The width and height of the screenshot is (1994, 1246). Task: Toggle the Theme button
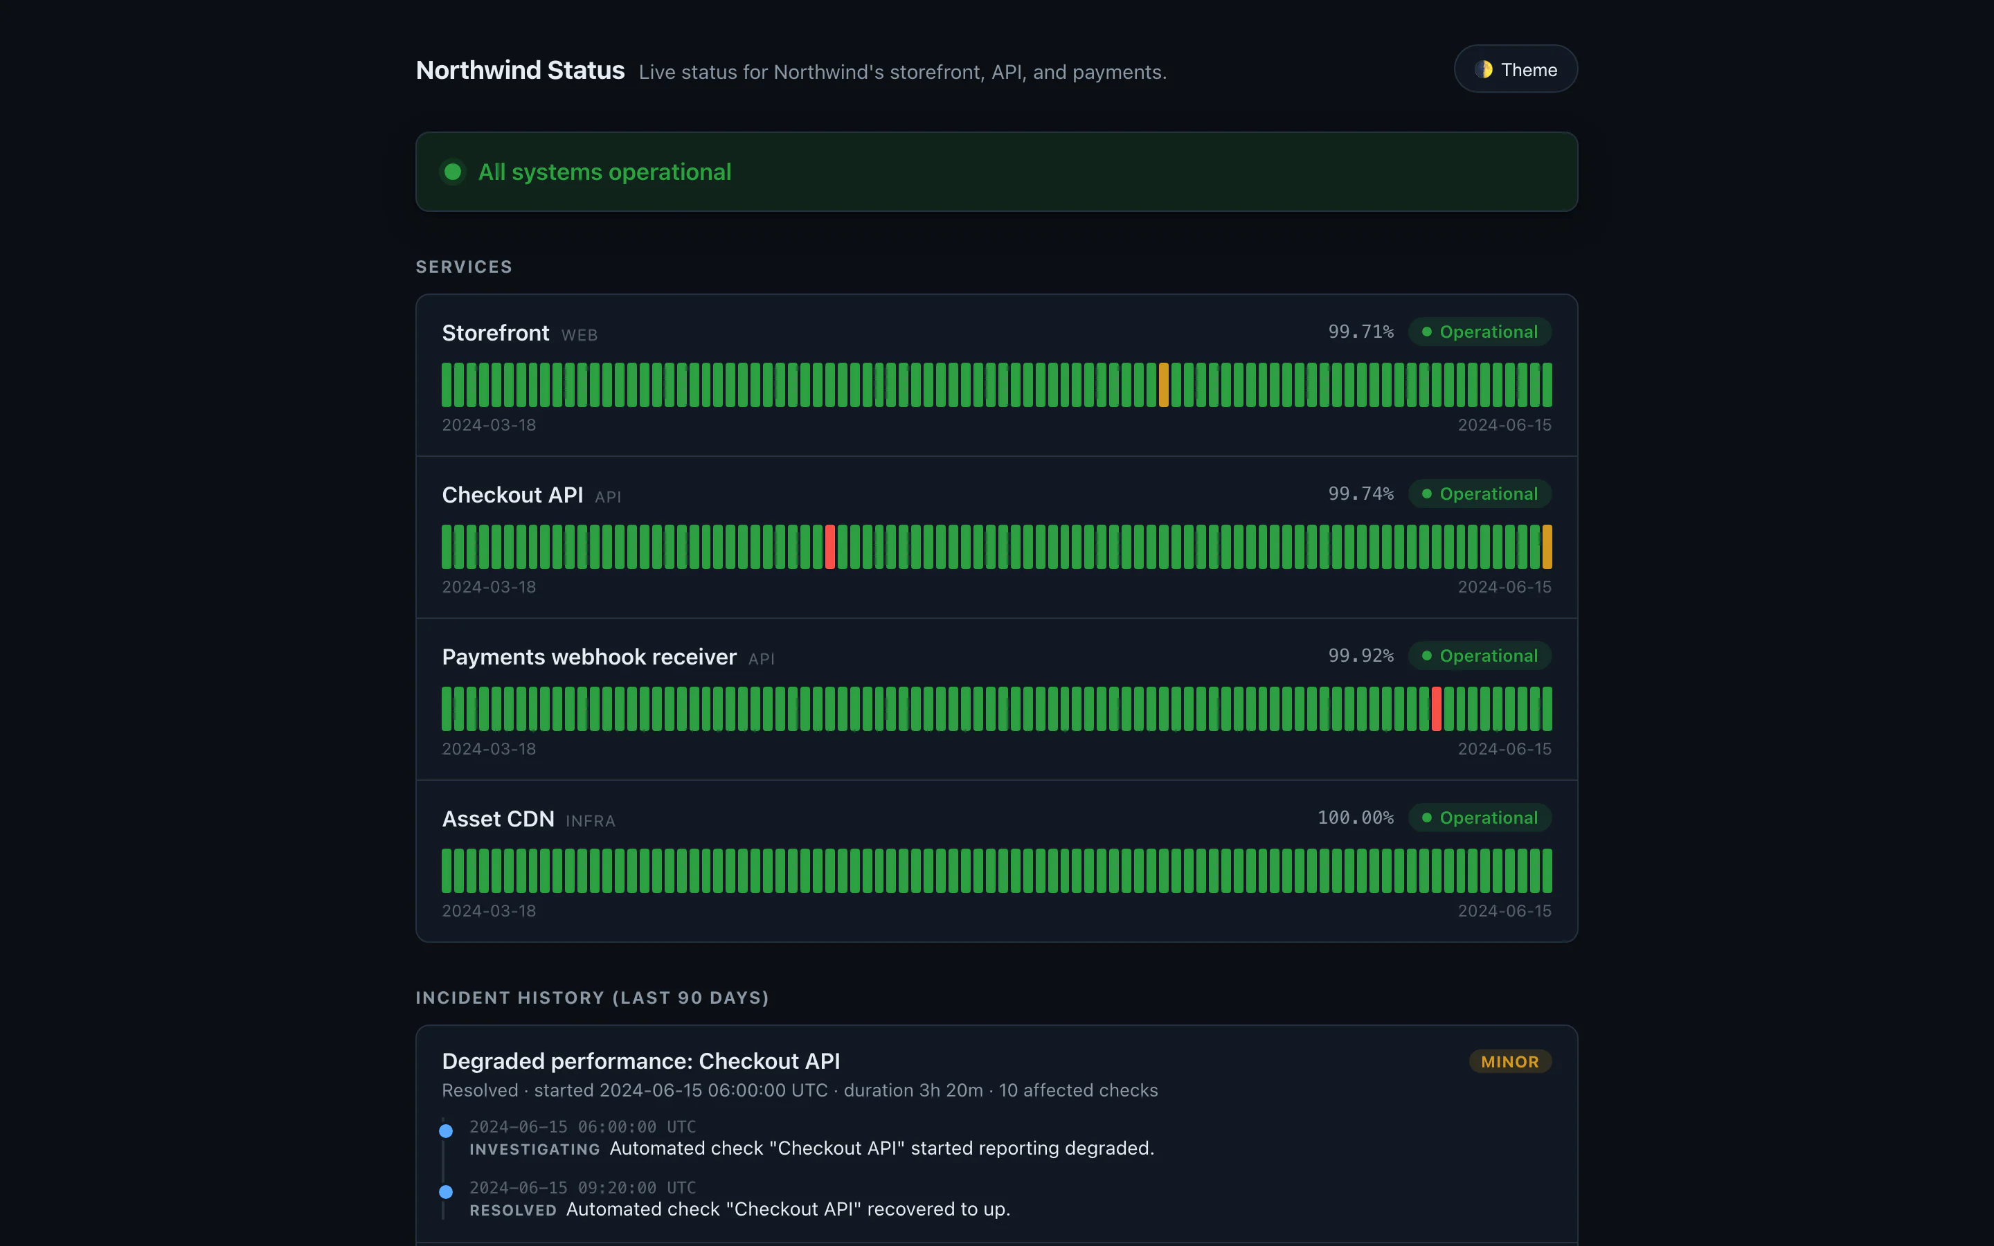1516,69
